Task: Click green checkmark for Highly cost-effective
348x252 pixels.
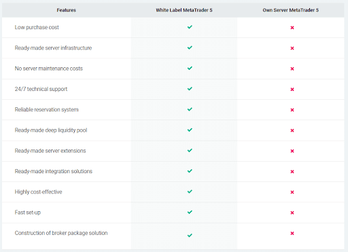Action: point(190,192)
